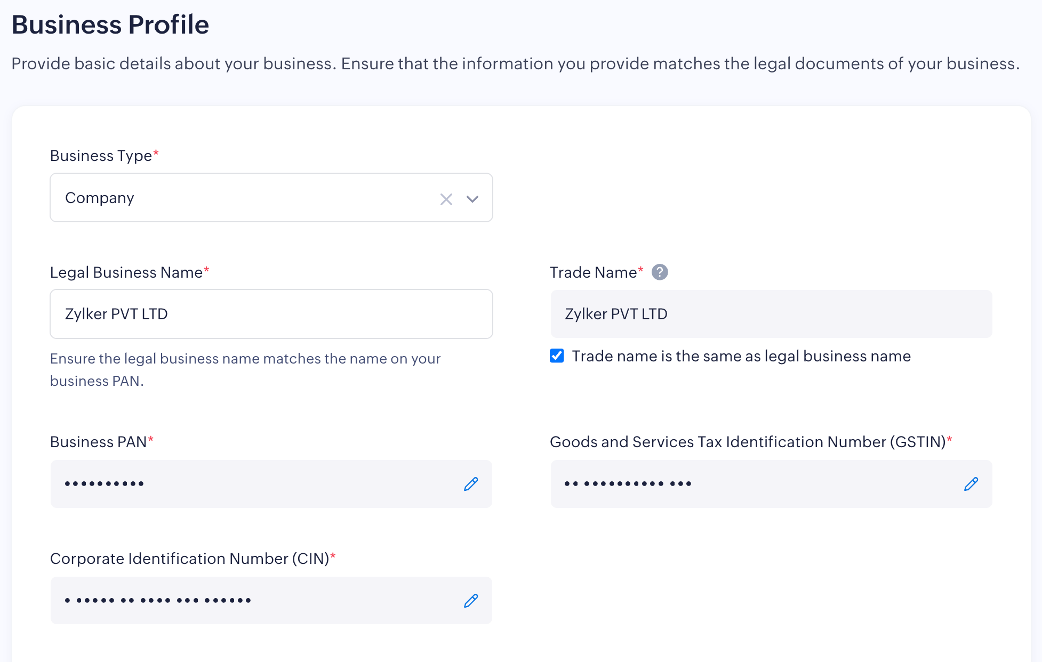Click the masked Business PAN field
The height and width of the screenshot is (662, 1042).
(x=251, y=484)
